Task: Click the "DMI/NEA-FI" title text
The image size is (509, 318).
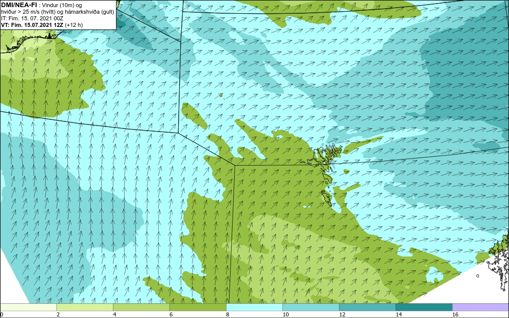Action: [19, 5]
